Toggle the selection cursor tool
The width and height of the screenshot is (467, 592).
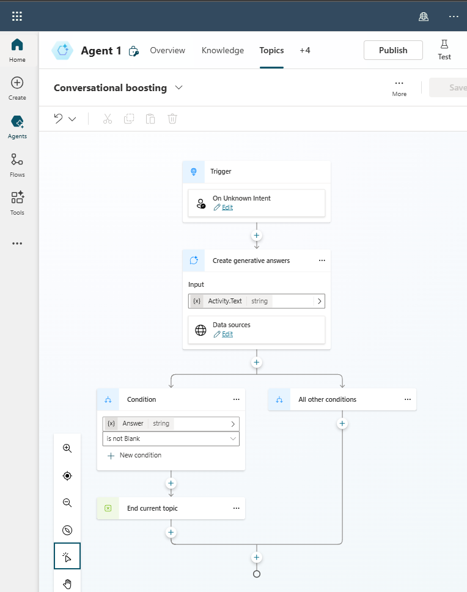point(67,557)
